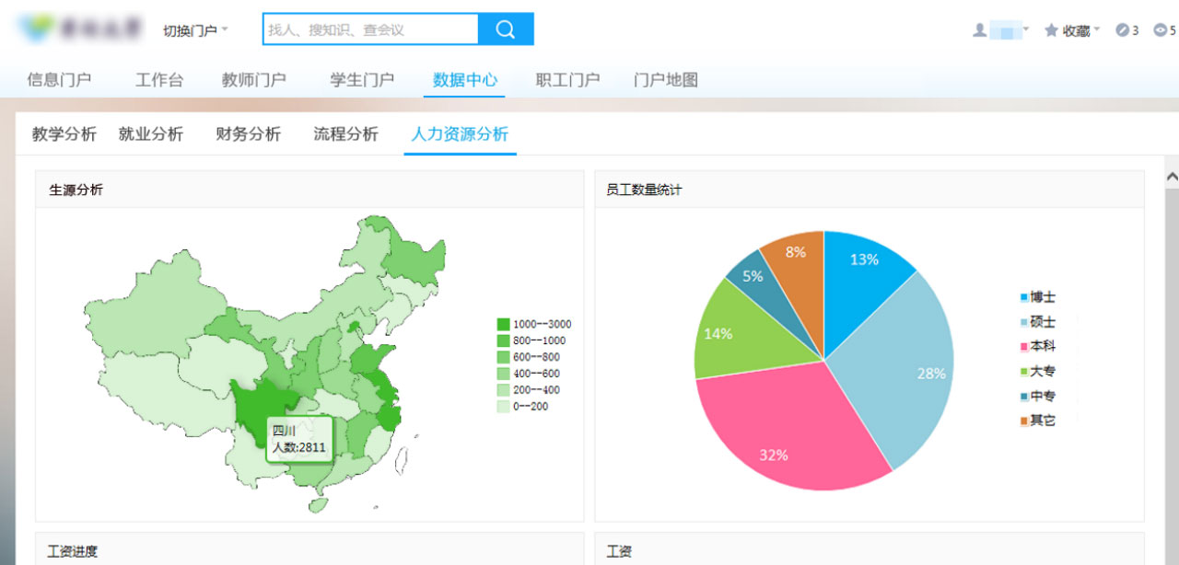This screenshot has height=565, width=1179.
Task: Open the 财务分析 sub-tab
Action: [x=248, y=134]
